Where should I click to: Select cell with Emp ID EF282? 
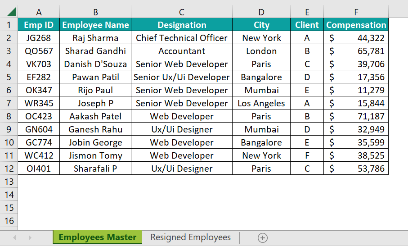pos(39,77)
